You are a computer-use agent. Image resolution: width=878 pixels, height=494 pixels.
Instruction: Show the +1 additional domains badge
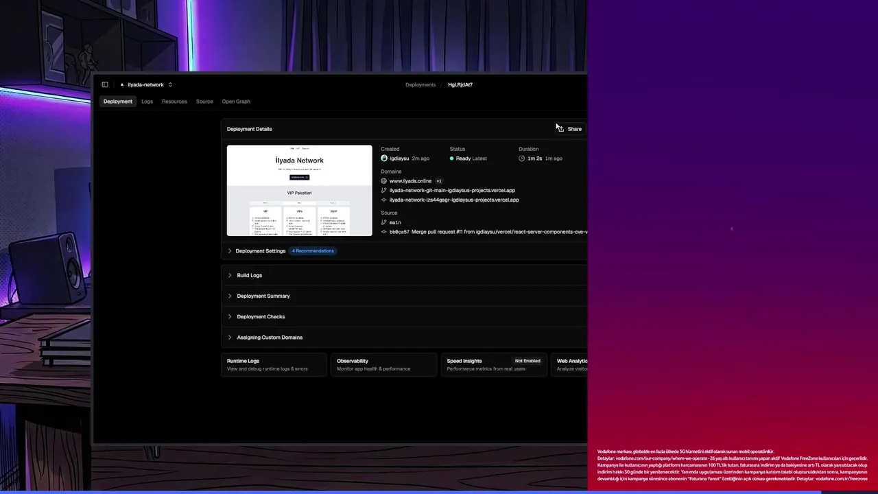click(x=439, y=181)
